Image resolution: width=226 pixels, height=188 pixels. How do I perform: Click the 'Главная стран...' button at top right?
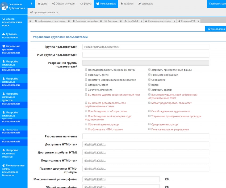coord(216,4)
